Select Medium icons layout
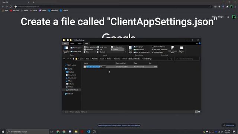The width and height of the screenshot is (238, 134). [117, 47]
